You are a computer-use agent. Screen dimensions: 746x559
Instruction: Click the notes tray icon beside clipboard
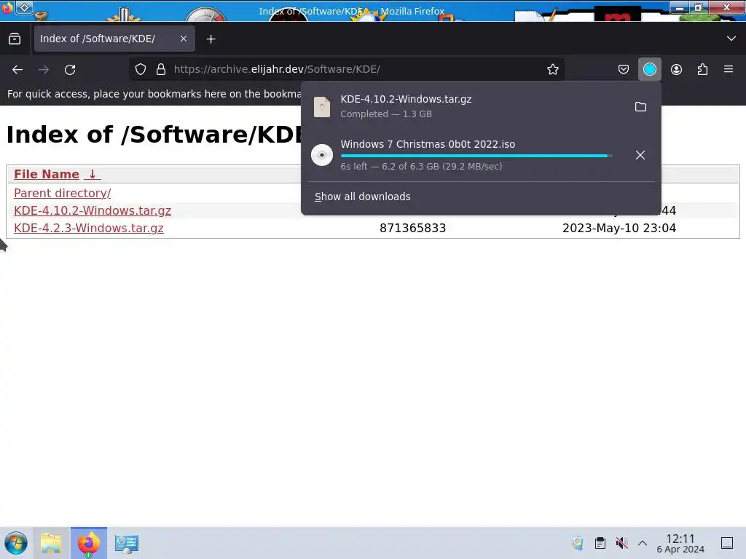(x=578, y=543)
